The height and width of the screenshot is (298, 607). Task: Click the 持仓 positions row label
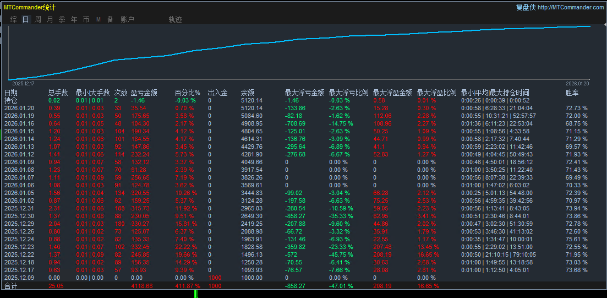[11, 100]
